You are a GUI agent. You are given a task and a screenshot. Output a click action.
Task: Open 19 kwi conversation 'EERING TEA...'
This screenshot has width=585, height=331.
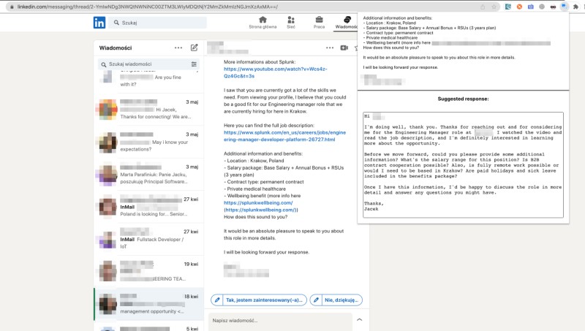[149, 271]
